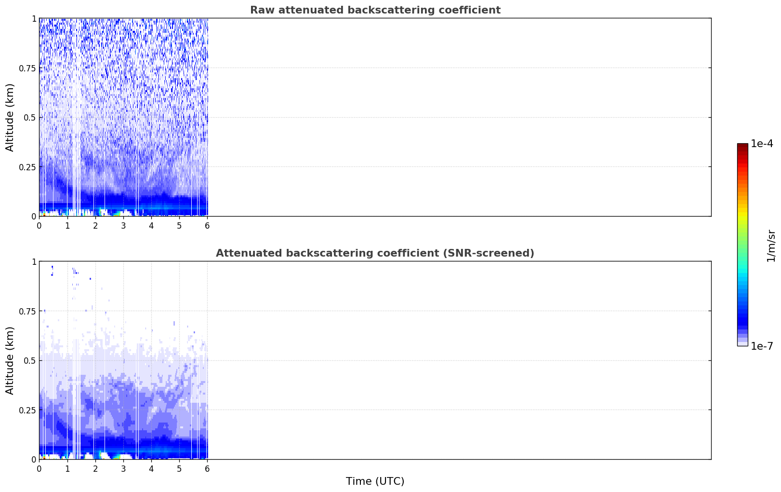Viewport: 781px width, 492px height.
Task: Click the 1/m/sr colorbar unit label
Action: [771, 245]
